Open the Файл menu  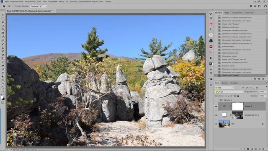tap(7, 1)
